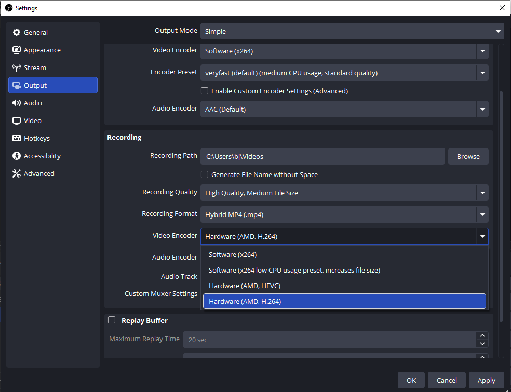Enable the Replay Buffer
511x392 pixels.
[x=112, y=320]
